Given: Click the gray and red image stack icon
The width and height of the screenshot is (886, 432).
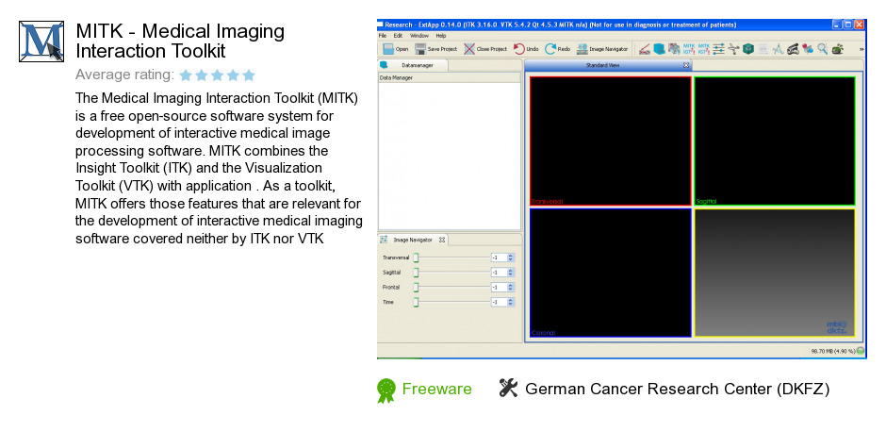Looking at the screenshot, I should click(x=674, y=49).
